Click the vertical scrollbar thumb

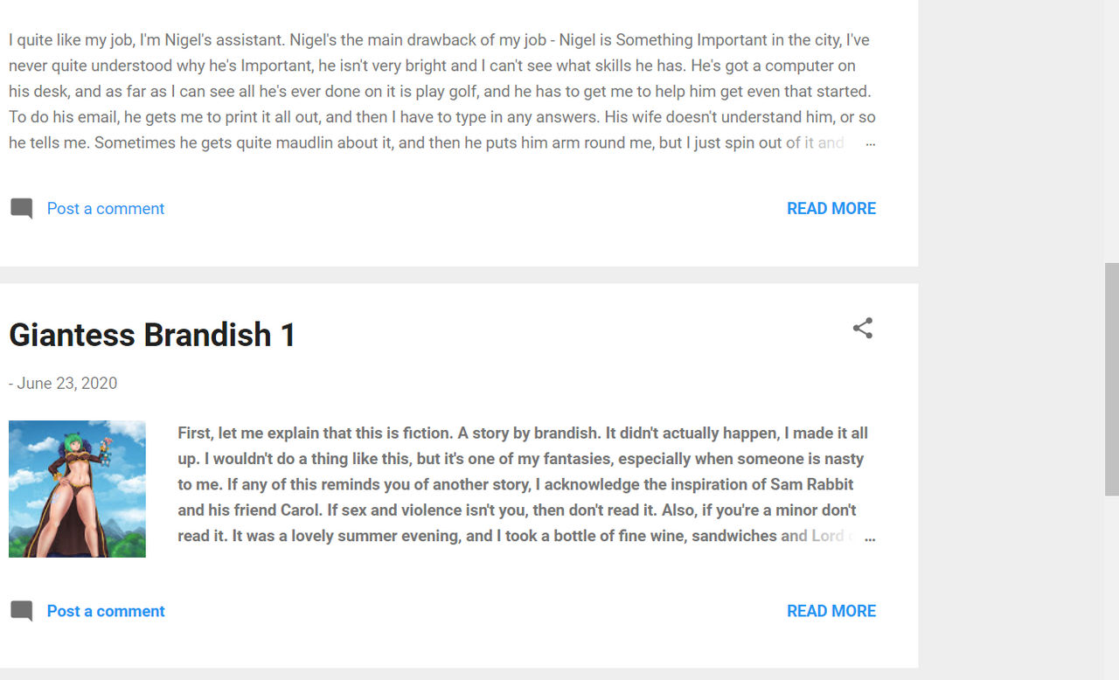pos(1111,378)
